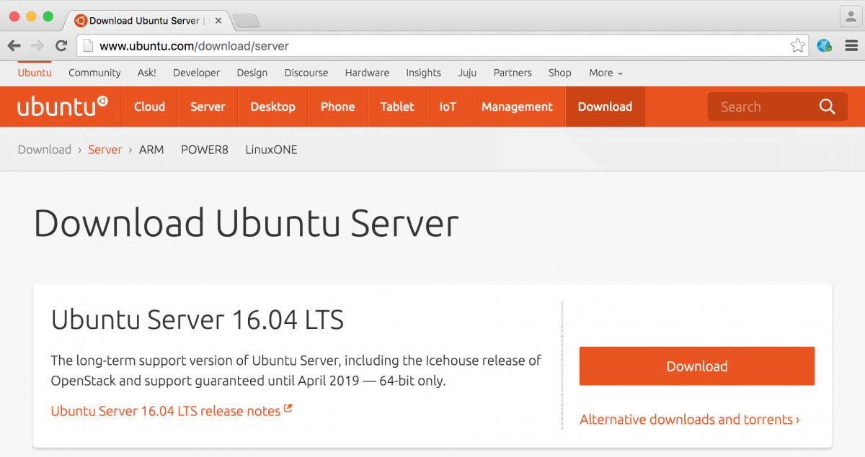Image resolution: width=865 pixels, height=457 pixels.
Task: Click the ubuntu logo in the orange bar
Action: (x=62, y=106)
